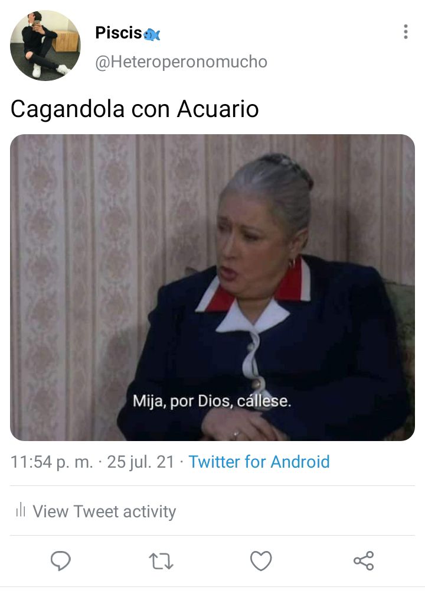Tap the subtitle Mija, por Dios, cállese
This screenshot has width=425, height=593.
(212, 401)
